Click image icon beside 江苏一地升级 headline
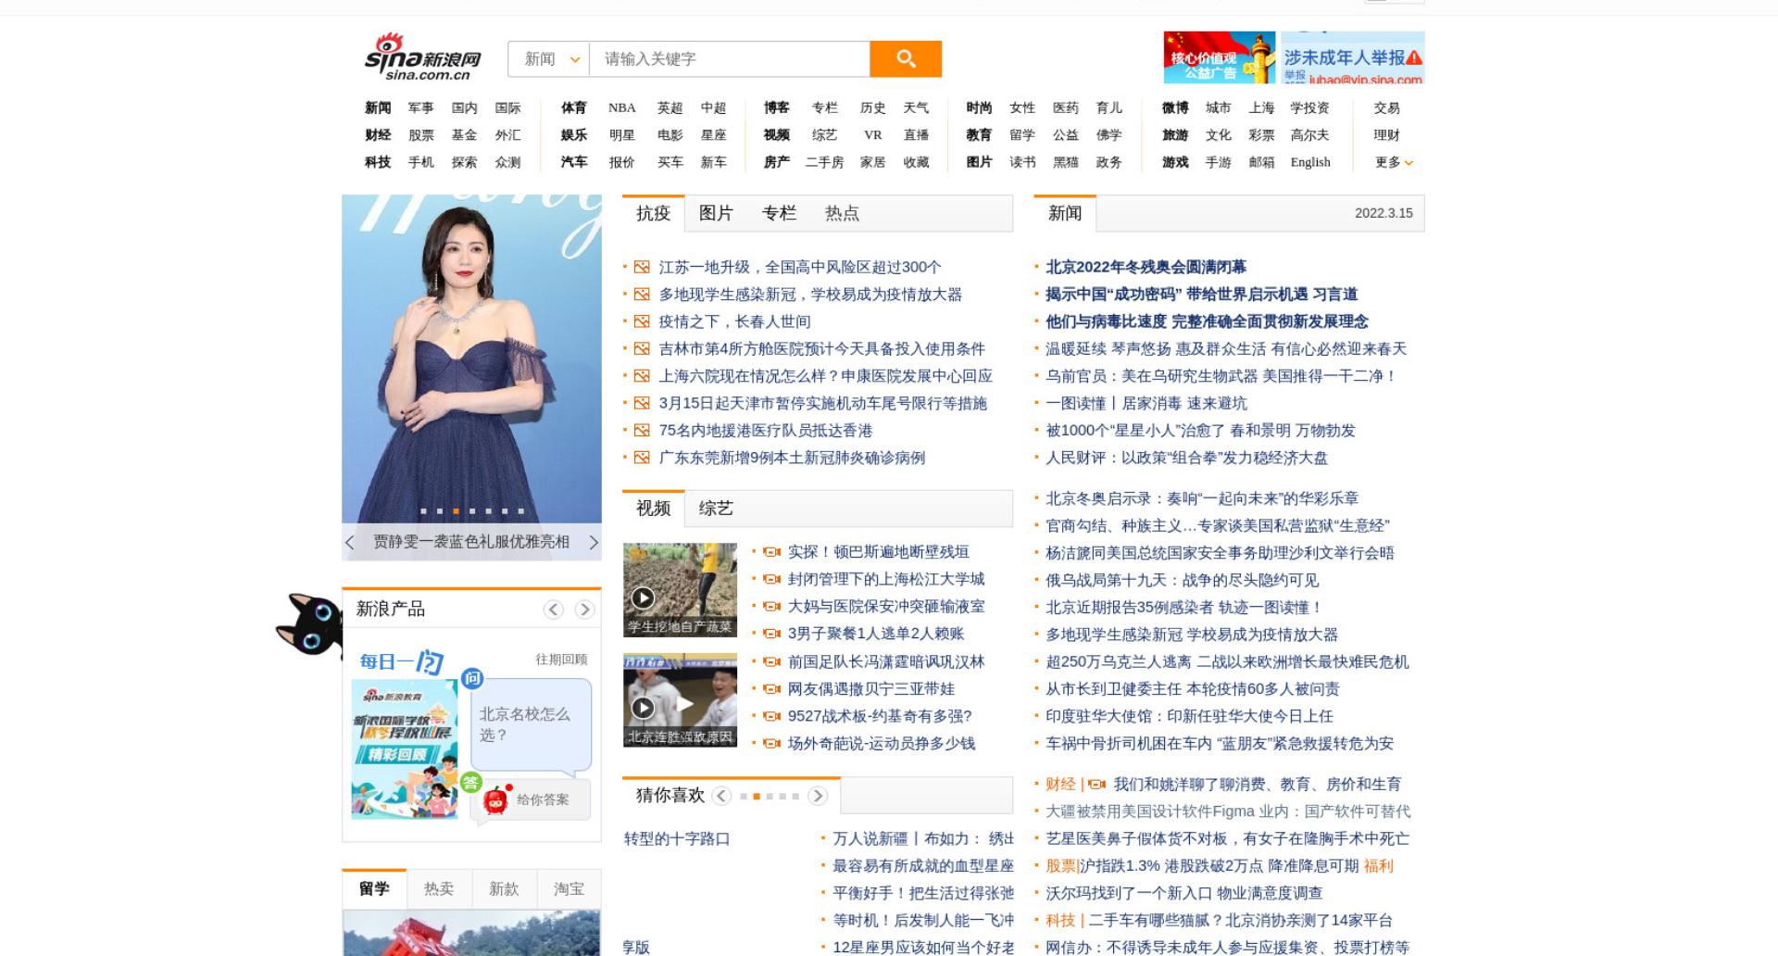The width and height of the screenshot is (1778, 956). (642, 268)
